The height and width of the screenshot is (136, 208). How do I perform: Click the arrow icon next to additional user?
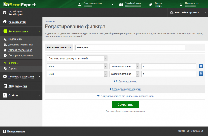(x=111, y=5)
